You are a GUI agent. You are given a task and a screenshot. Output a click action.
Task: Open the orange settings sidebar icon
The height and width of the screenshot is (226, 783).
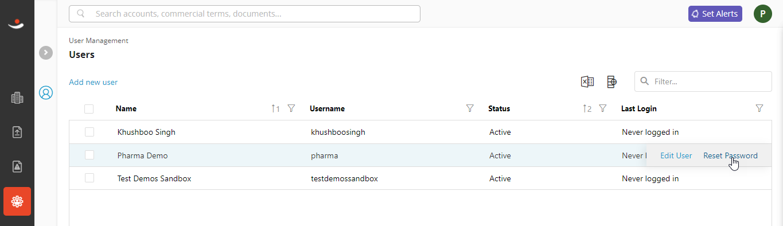[x=17, y=201]
